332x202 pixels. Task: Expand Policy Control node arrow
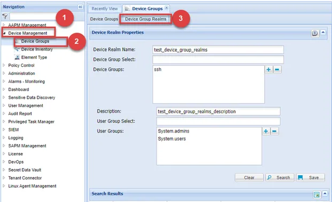[x=4, y=65]
